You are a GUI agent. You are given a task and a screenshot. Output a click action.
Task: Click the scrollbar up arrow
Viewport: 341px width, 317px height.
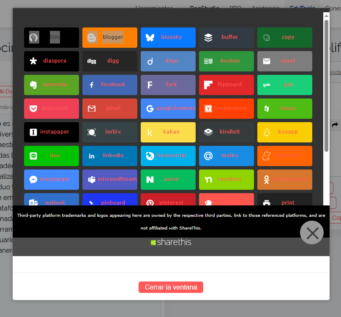[x=326, y=16]
